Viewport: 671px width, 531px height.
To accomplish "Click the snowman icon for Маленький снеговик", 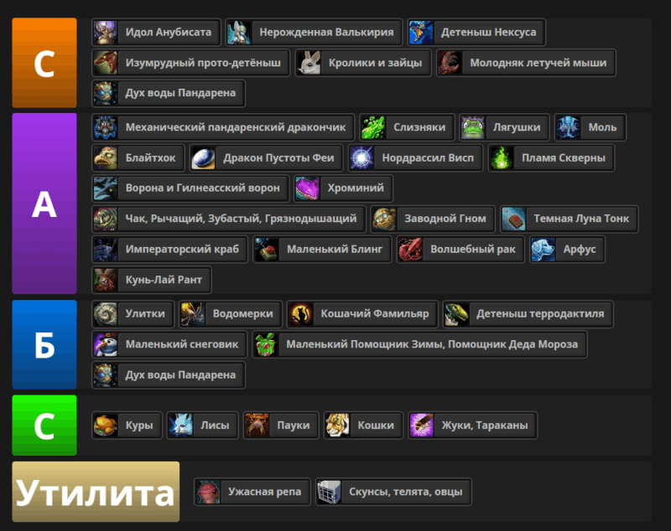I will pos(106,344).
